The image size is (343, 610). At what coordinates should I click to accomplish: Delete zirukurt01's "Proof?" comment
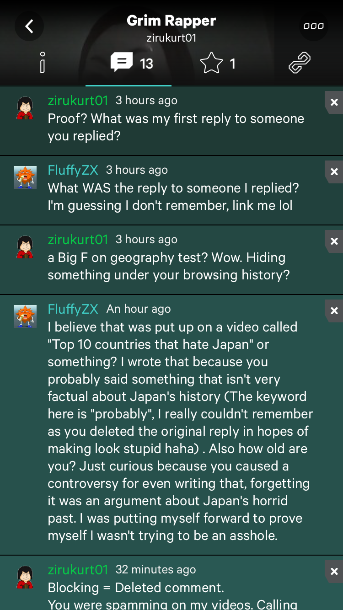point(334,102)
